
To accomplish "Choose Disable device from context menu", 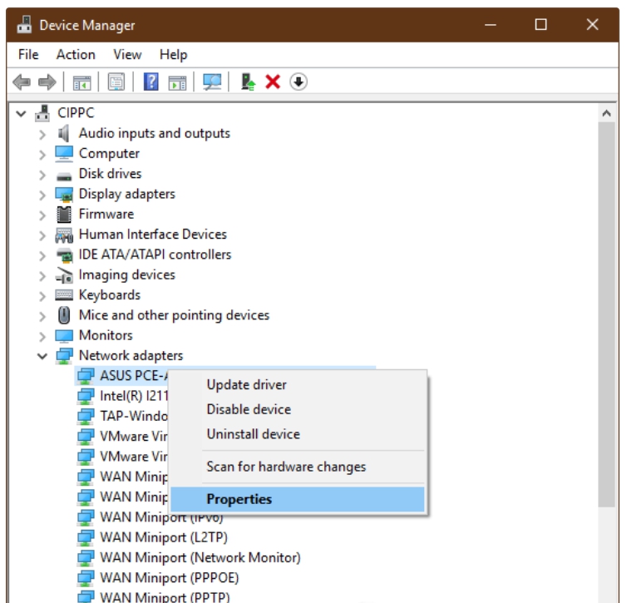I will click(248, 409).
